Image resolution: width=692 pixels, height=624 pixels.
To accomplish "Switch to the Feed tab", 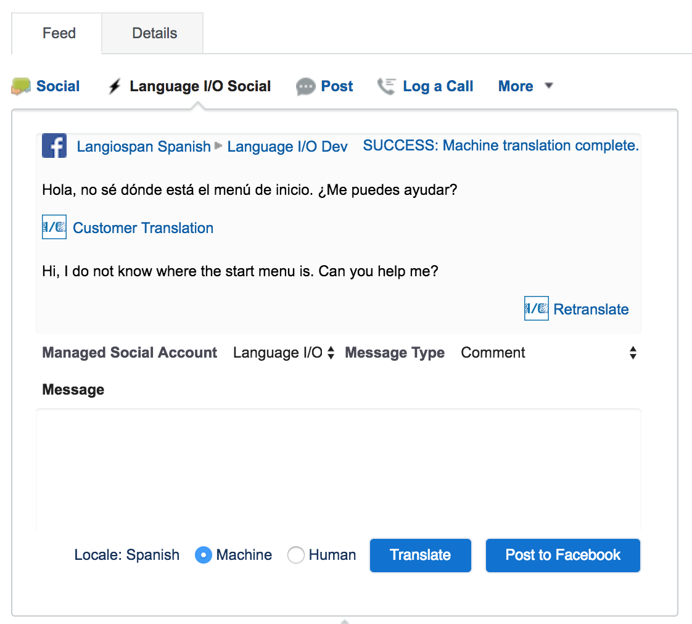I will (x=59, y=33).
